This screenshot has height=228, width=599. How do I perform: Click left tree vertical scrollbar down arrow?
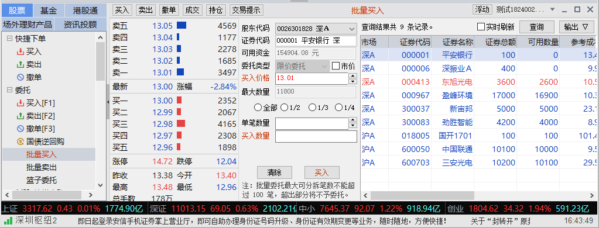[101, 185]
